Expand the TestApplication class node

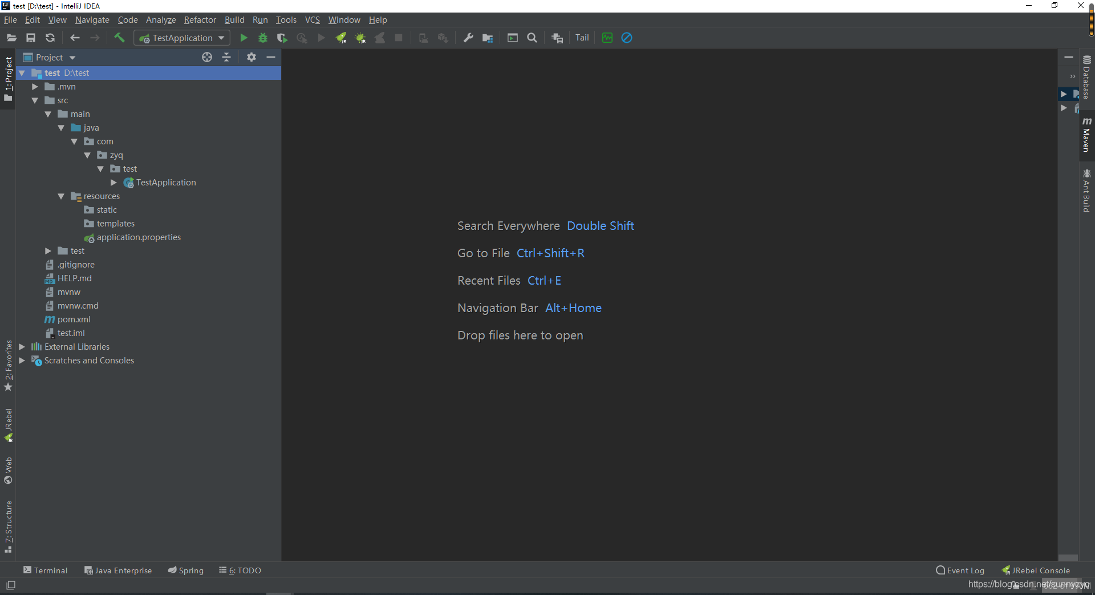pyautogui.click(x=113, y=183)
